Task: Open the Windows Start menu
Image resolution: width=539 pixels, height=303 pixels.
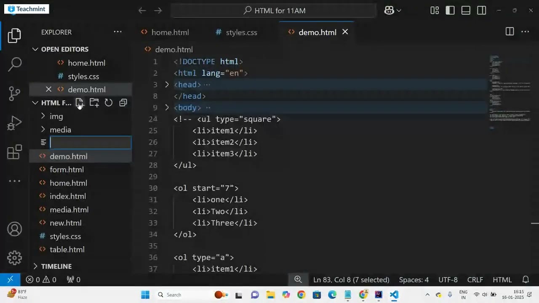Action: 145,295
